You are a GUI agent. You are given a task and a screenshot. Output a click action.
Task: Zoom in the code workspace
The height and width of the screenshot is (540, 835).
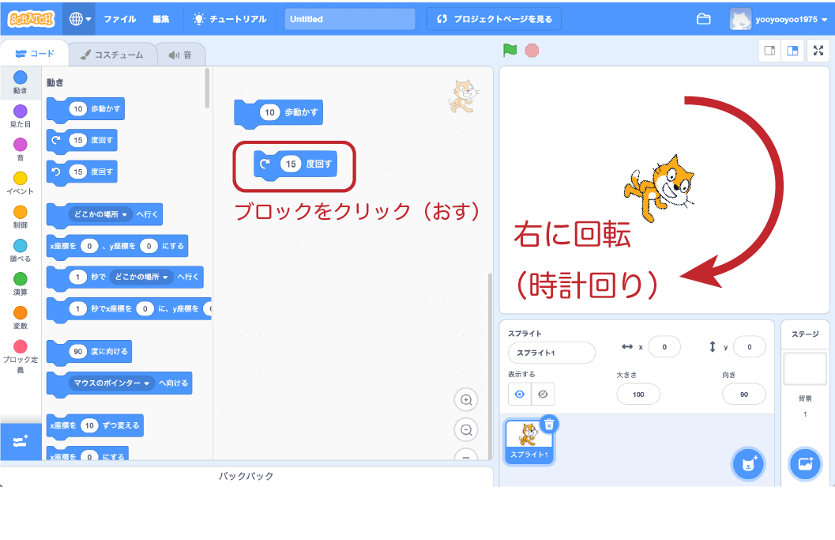coord(466,400)
